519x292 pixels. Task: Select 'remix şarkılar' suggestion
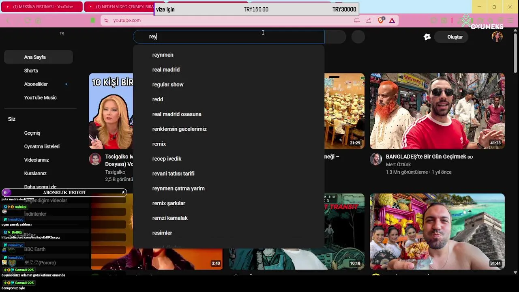click(229, 203)
